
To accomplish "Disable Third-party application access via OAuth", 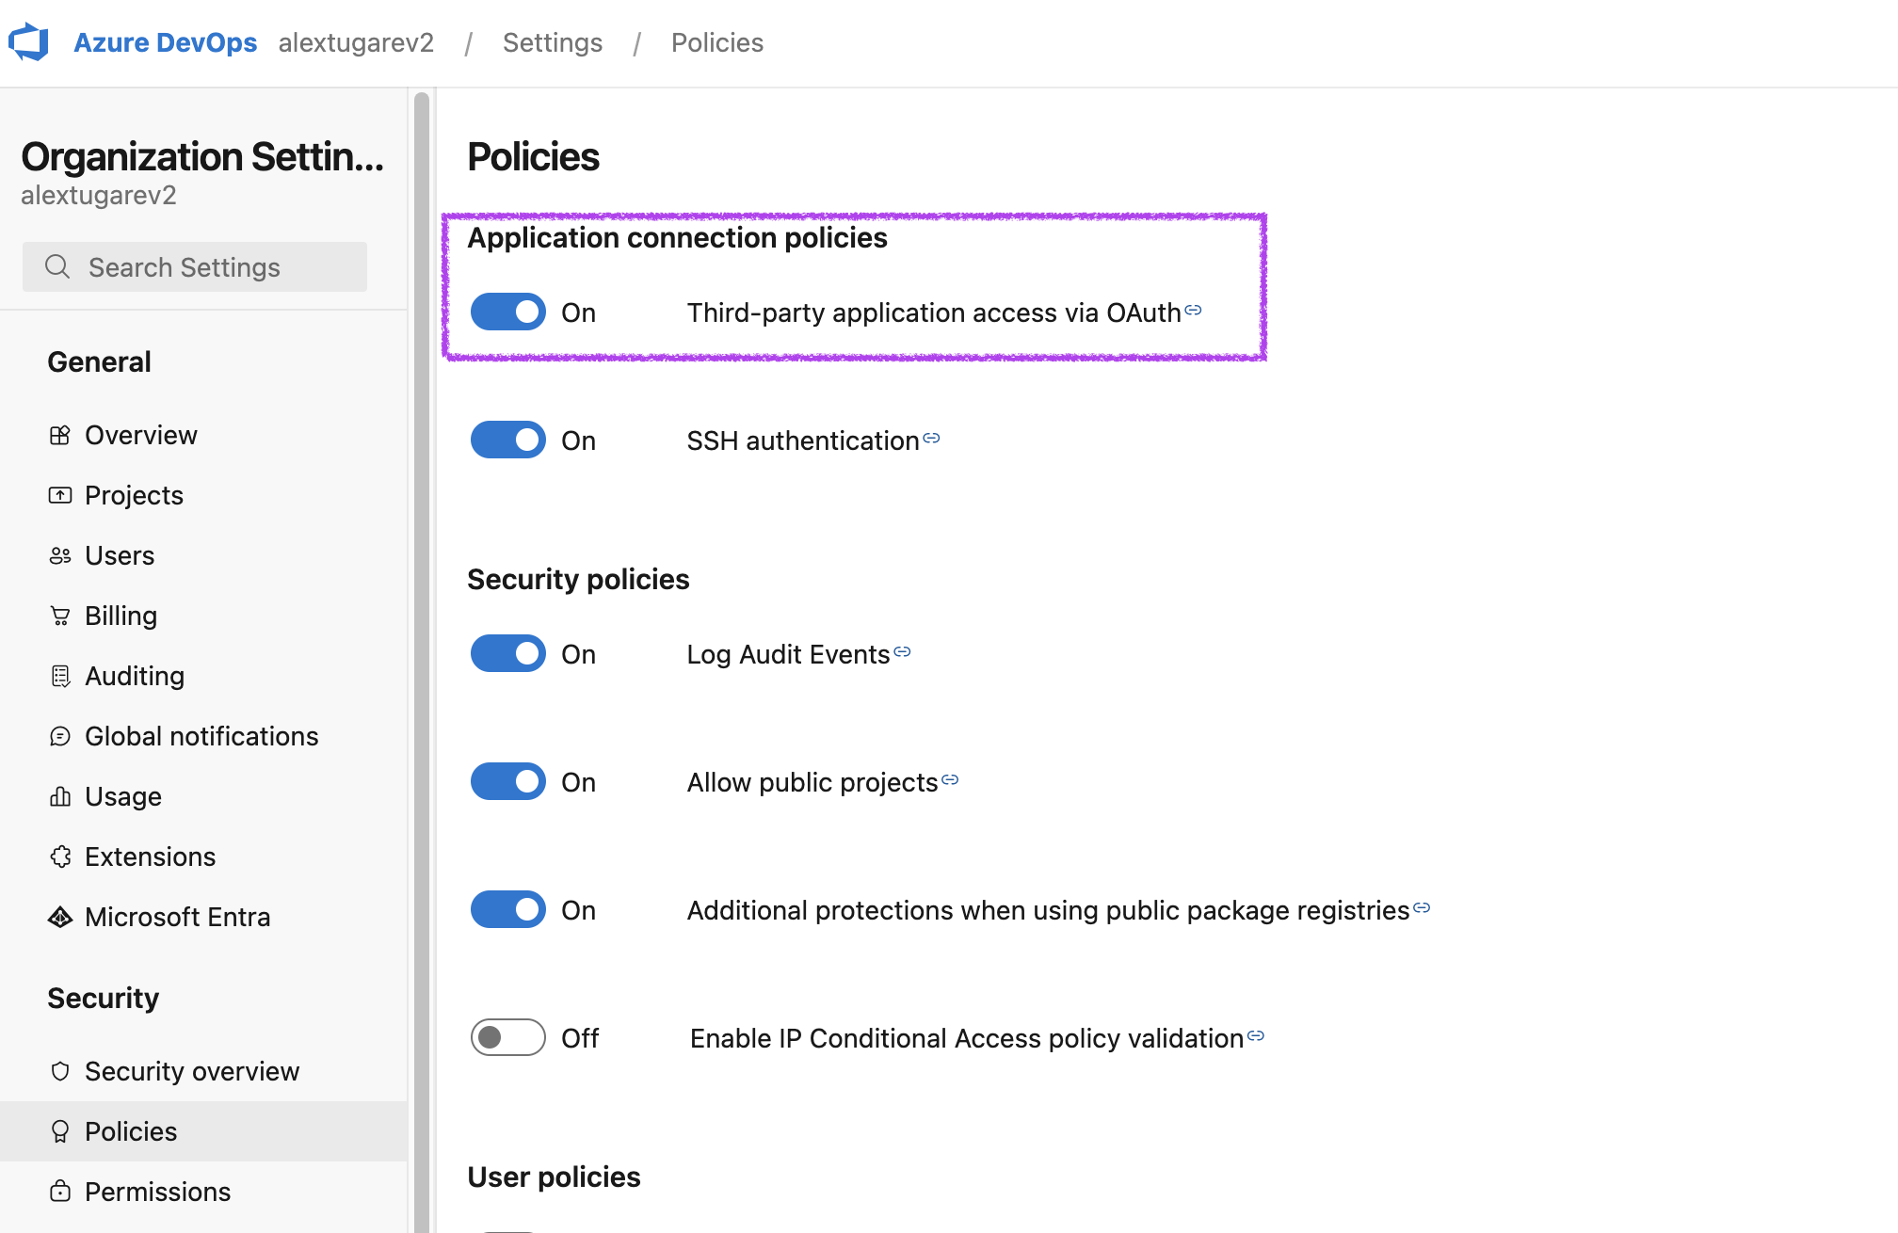I will pyautogui.click(x=507, y=312).
